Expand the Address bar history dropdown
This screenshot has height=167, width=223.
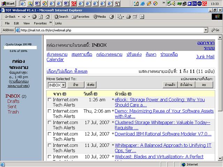pyautogui.click(x=206, y=30)
